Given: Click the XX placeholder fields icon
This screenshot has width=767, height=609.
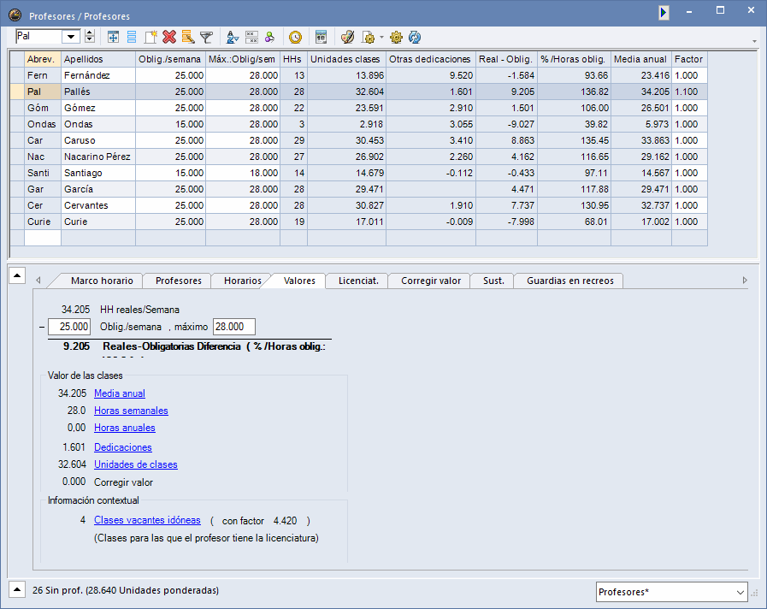Looking at the screenshot, I should pos(251,37).
